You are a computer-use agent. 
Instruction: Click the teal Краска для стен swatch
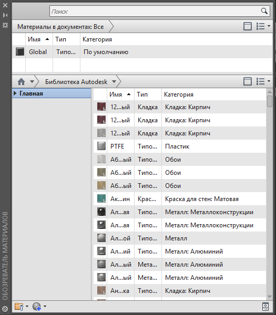(101, 198)
